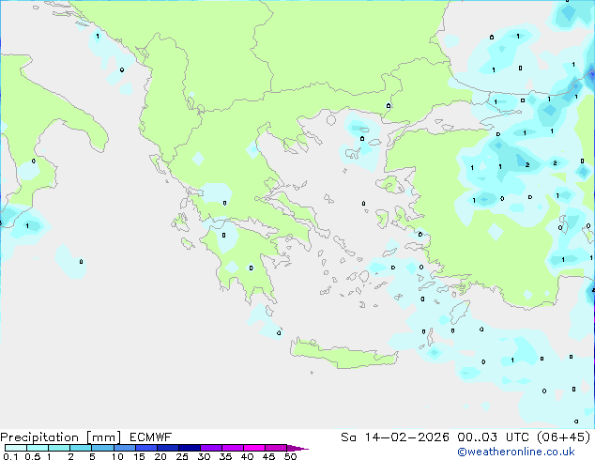Click the "50" legend scale value
595x460 pixels.
point(290,456)
